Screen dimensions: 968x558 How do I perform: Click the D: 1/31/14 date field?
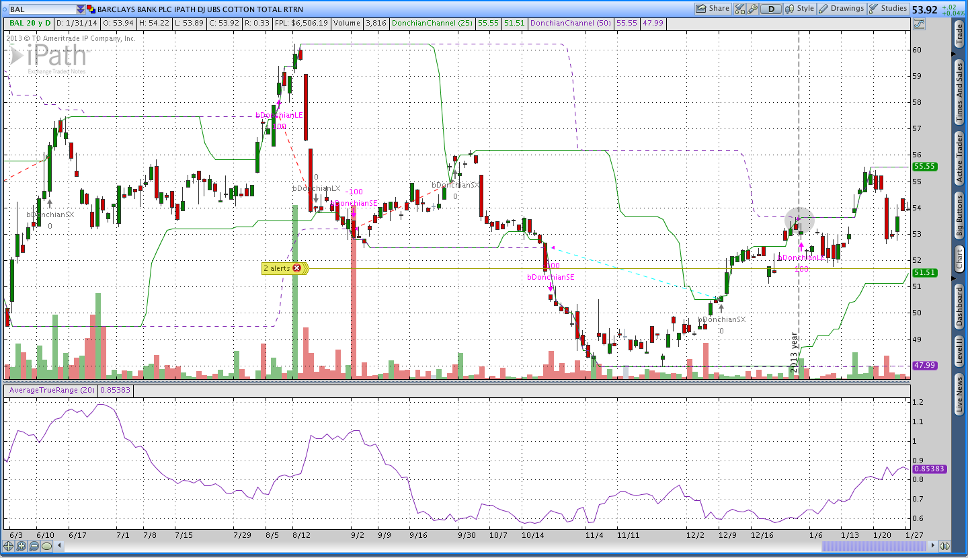77,23
